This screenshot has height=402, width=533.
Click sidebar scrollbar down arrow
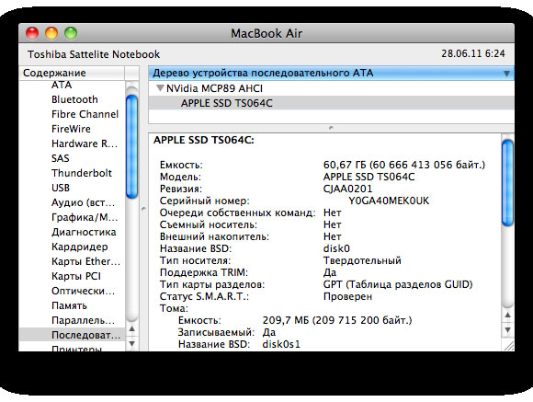click(x=132, y=343)
